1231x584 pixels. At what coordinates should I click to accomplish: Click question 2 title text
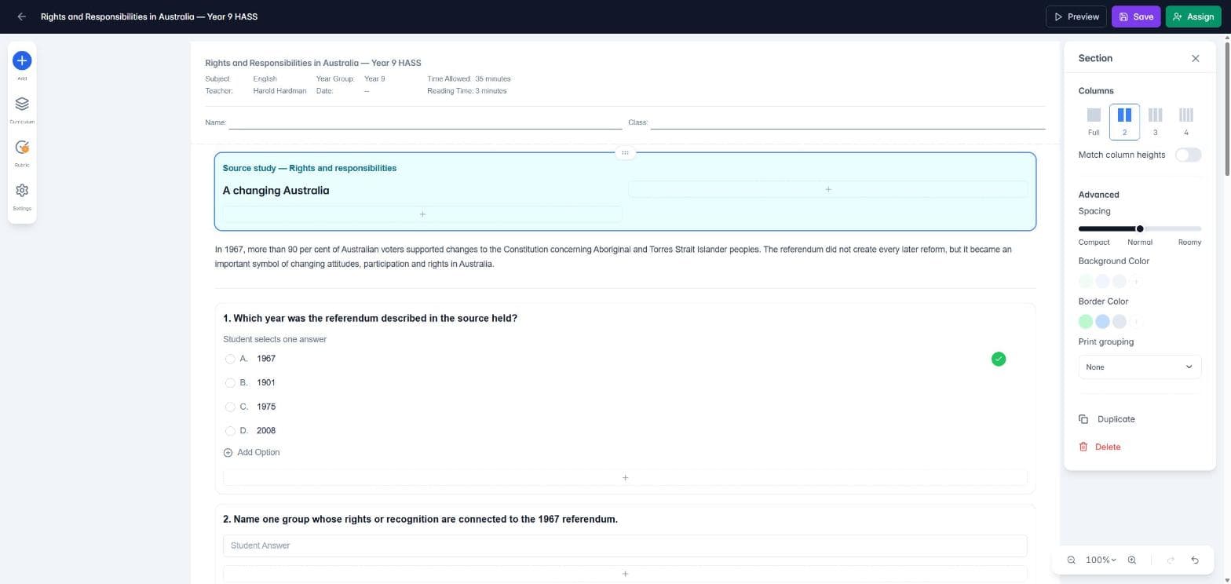[420, 519]
